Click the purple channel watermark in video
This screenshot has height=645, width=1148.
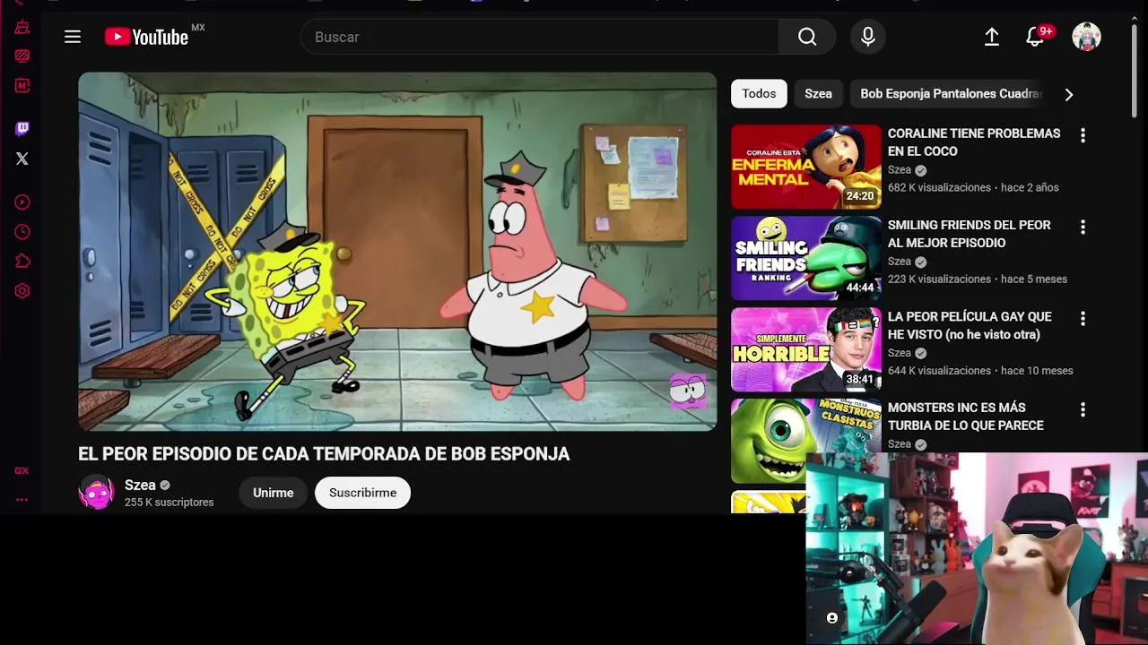(688, 391)
